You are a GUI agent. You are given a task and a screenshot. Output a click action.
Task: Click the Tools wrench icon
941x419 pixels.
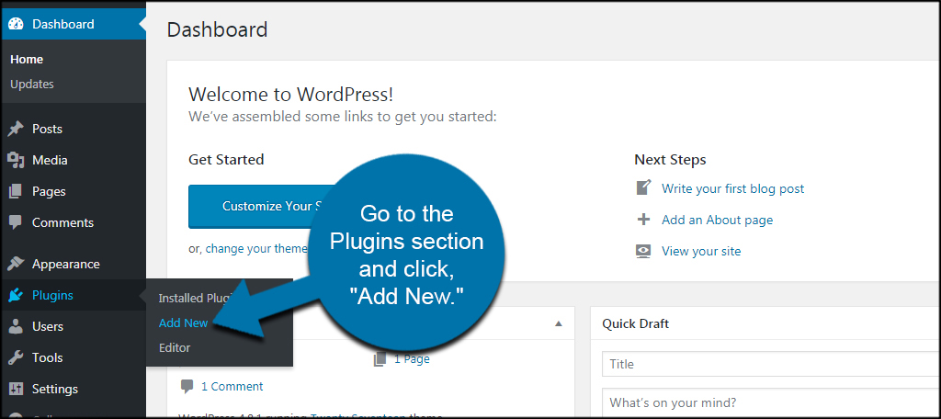click(x=17, y=357)
